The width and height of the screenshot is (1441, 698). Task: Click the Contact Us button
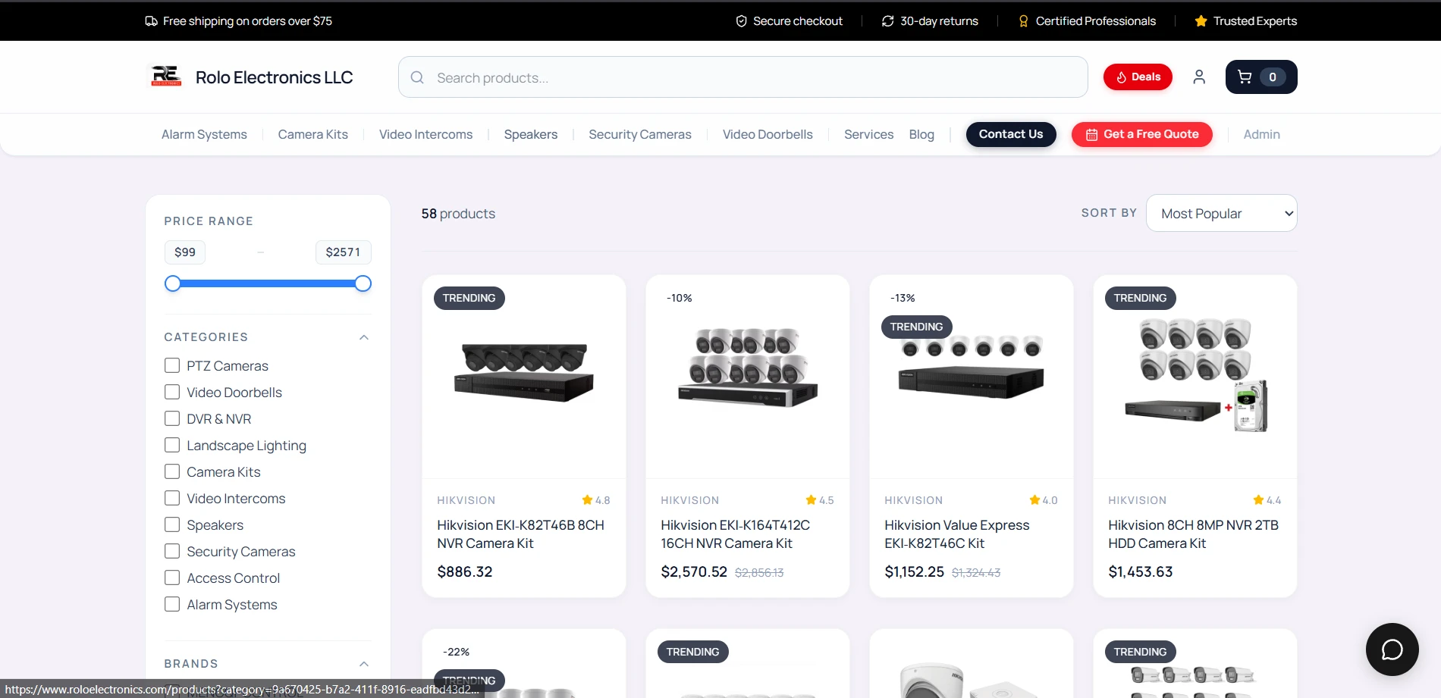[1011, 134]
